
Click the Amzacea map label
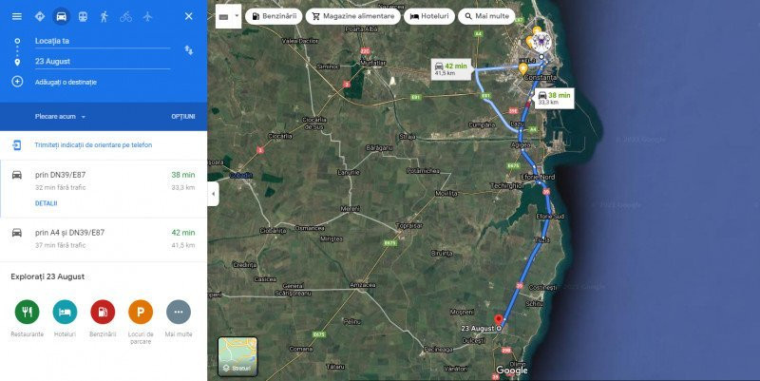[x=363, y=285]
